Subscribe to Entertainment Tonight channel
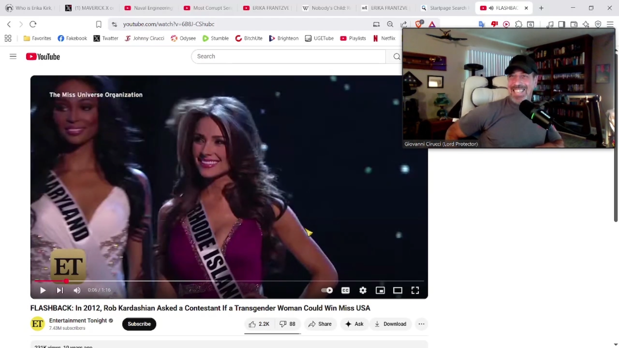The image size is (619, 348). pos(139,324)
